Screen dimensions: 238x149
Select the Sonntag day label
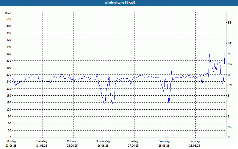point(195,141)
